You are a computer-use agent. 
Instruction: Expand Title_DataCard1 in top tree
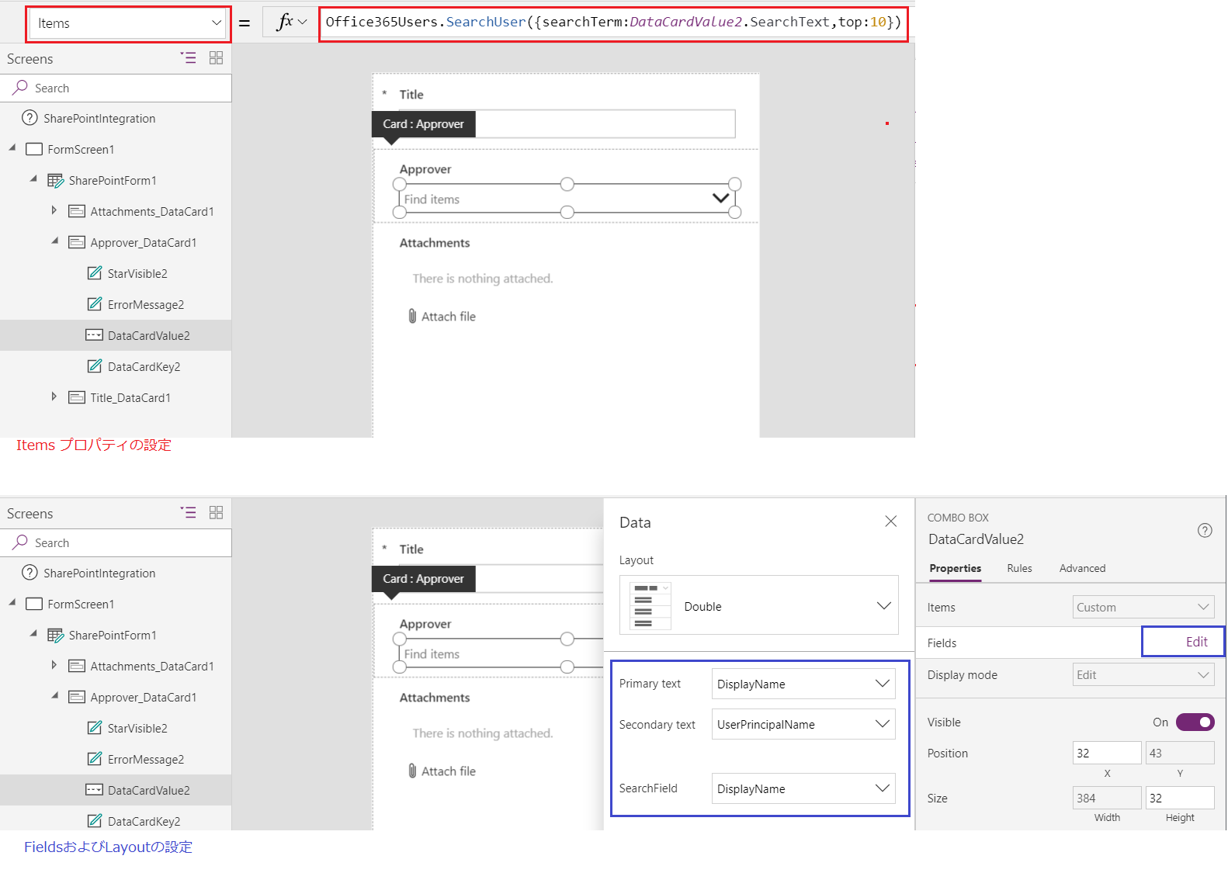pyautogui.click(x=54, y=397)
